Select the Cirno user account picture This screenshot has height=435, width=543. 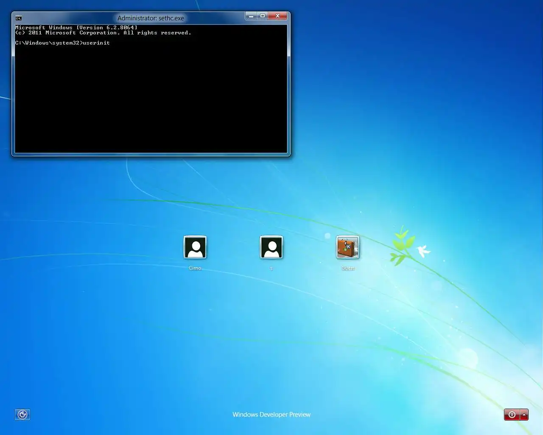pos(195,247)
